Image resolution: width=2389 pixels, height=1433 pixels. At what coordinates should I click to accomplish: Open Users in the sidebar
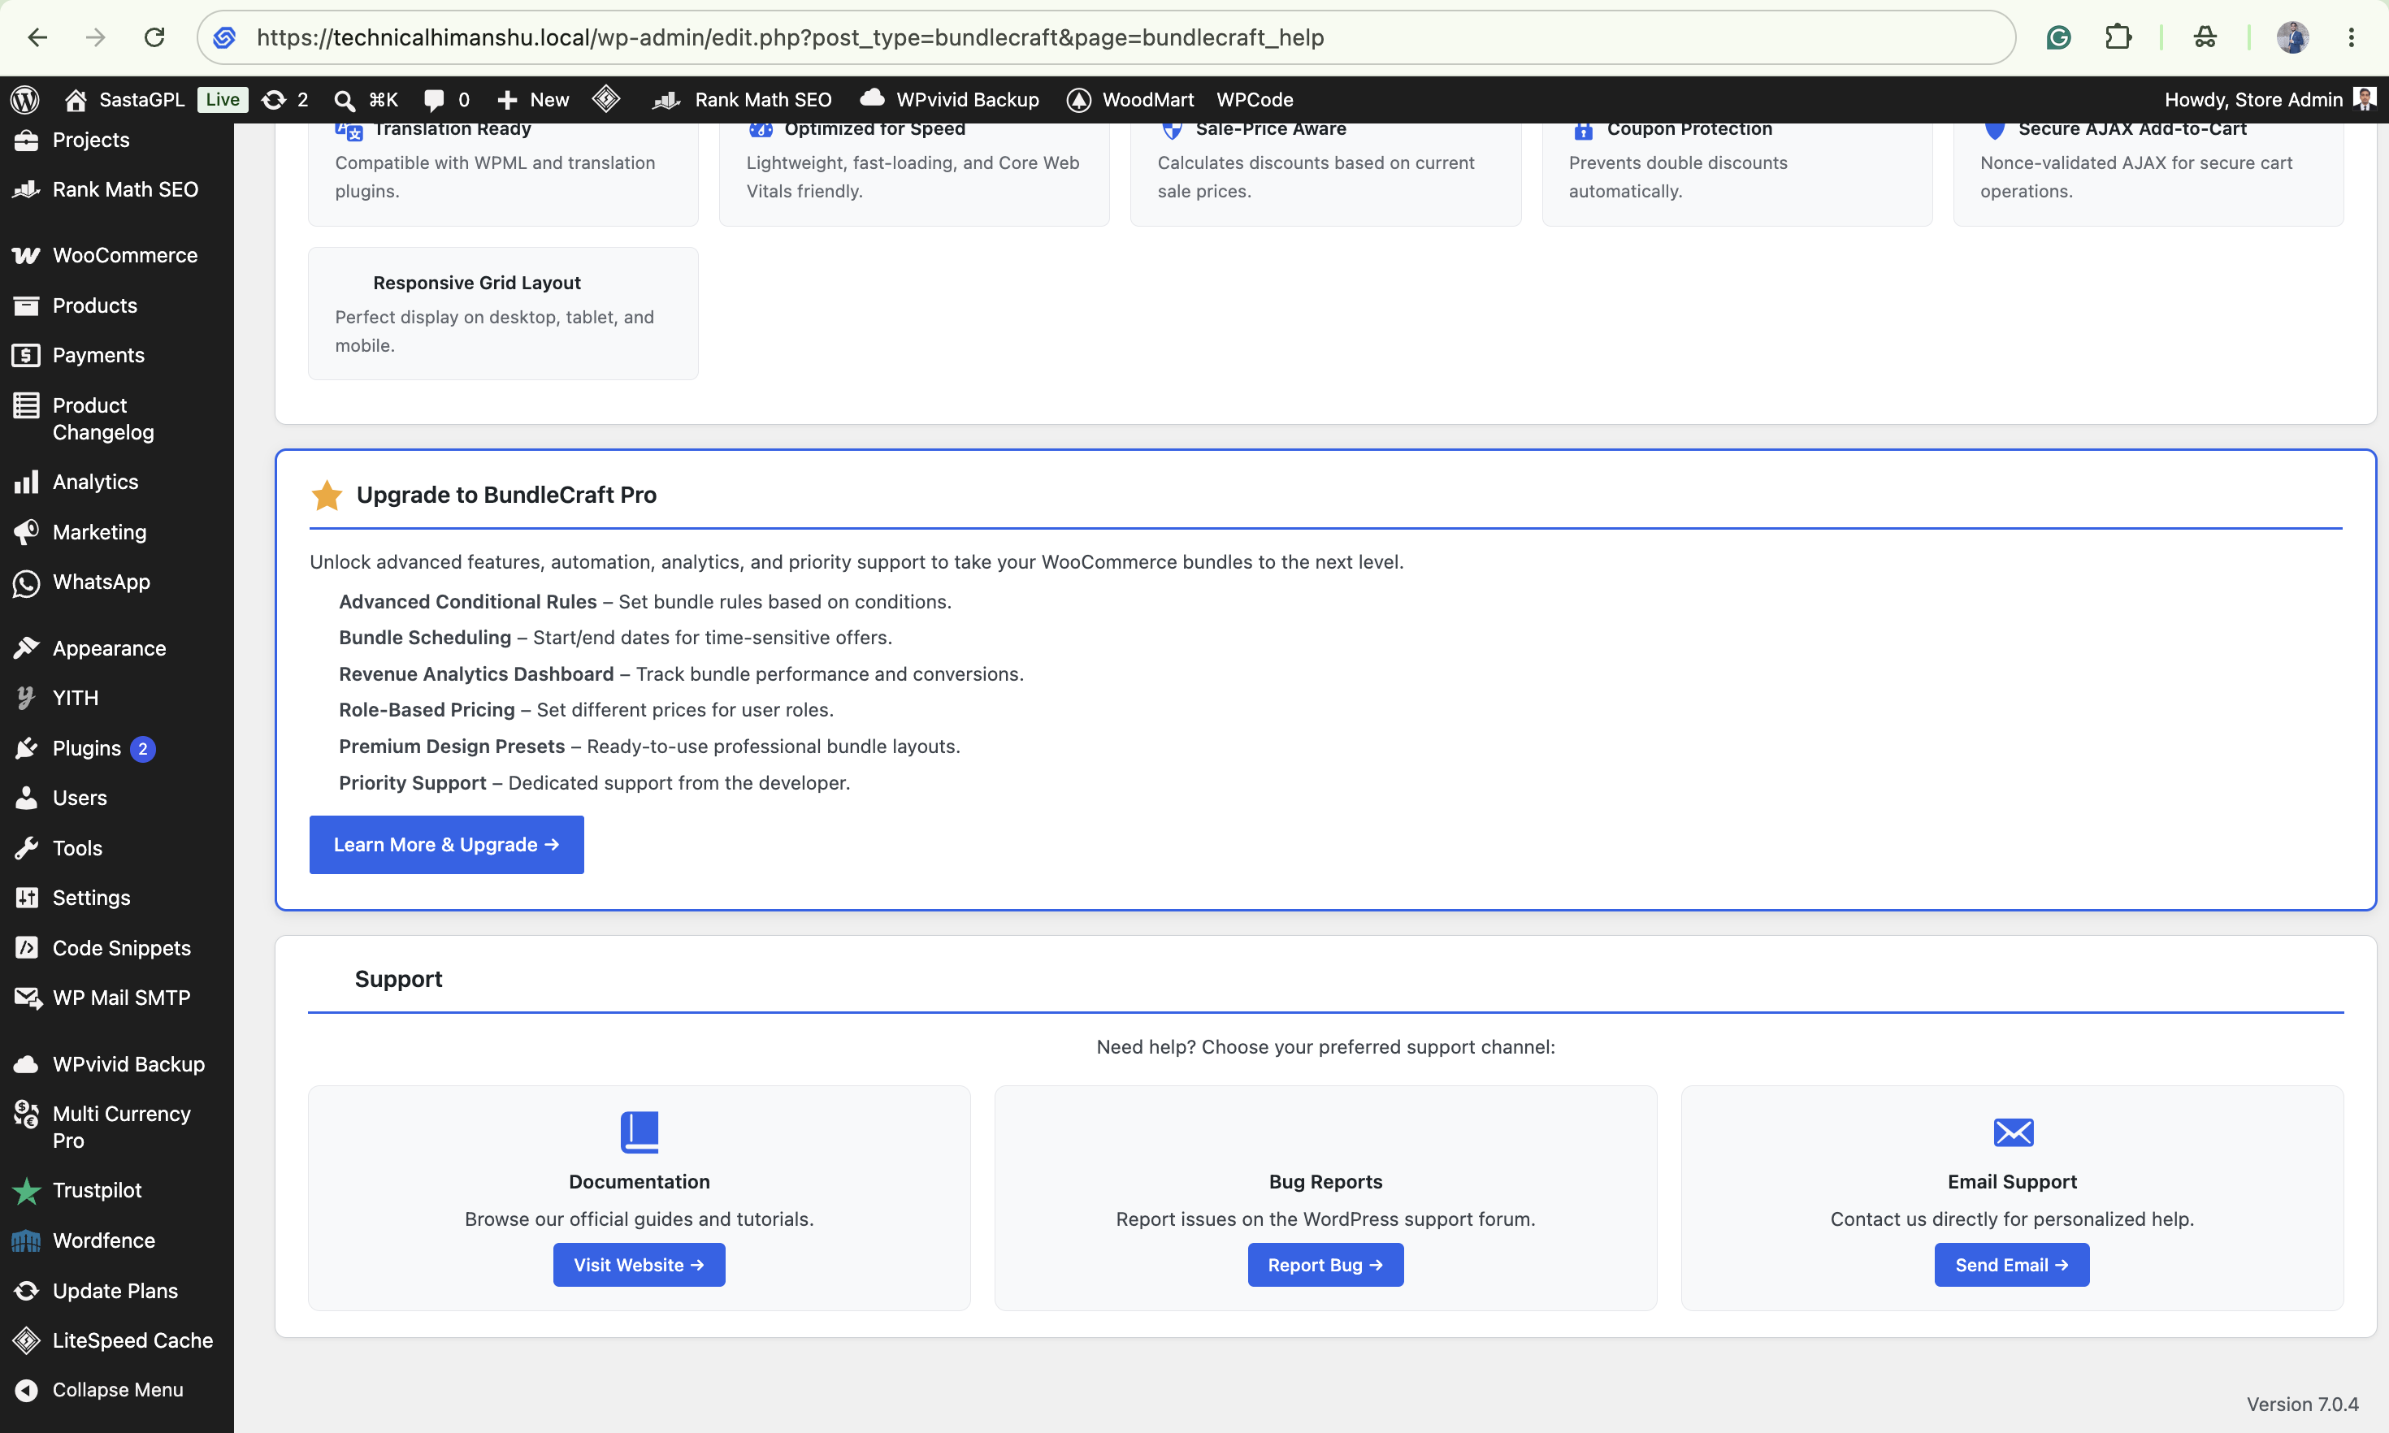tap(117, 798)
